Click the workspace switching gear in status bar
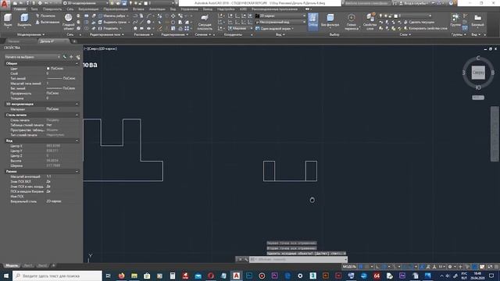Screen dimensions: 500x281 coord(450,267)
